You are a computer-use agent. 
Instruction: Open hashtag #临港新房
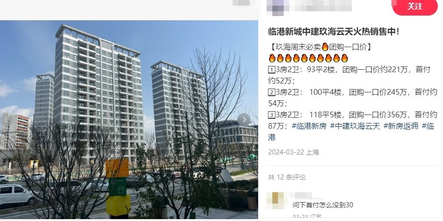pyautogui.click(x=309, y=126)
